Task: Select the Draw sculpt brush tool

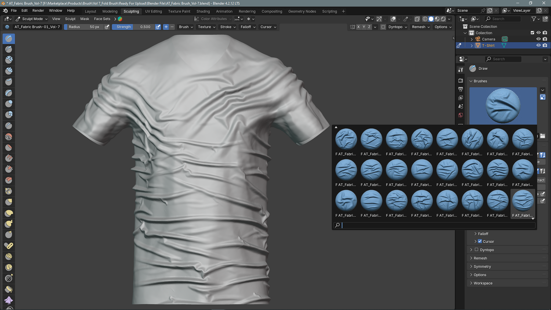Action: coord(9,39)
